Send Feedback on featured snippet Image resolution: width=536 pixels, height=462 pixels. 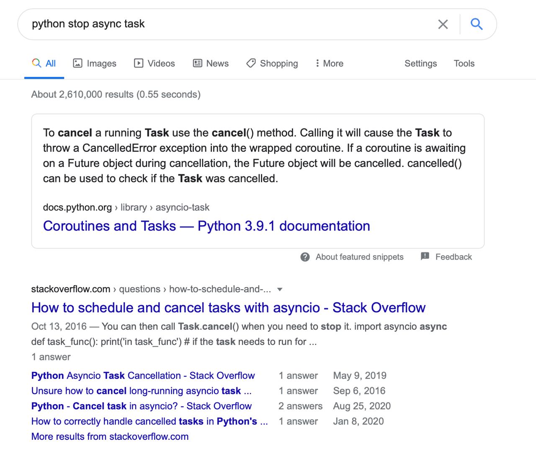click(454, 257)
